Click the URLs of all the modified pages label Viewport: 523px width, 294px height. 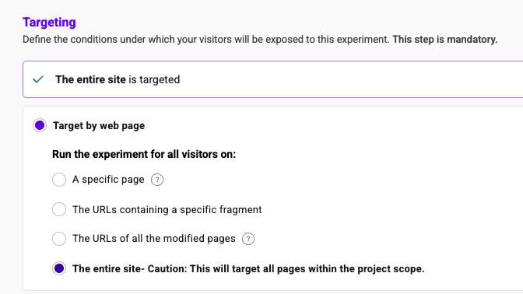point(154,239)
